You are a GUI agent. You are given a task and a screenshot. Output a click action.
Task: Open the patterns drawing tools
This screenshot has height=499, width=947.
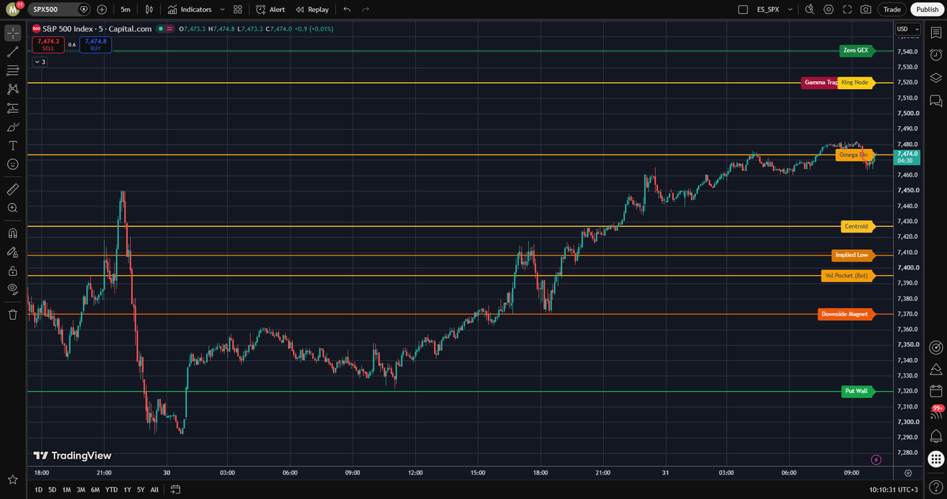[x=13, y=90]
